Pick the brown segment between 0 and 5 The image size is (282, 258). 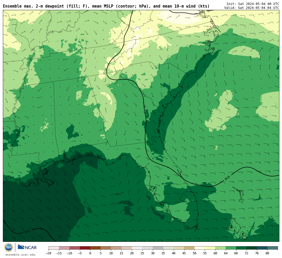coord(96,248)
